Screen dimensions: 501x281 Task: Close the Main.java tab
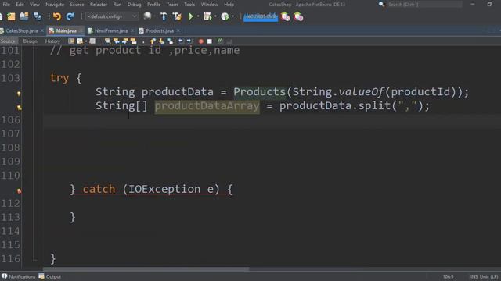[81, 30]
